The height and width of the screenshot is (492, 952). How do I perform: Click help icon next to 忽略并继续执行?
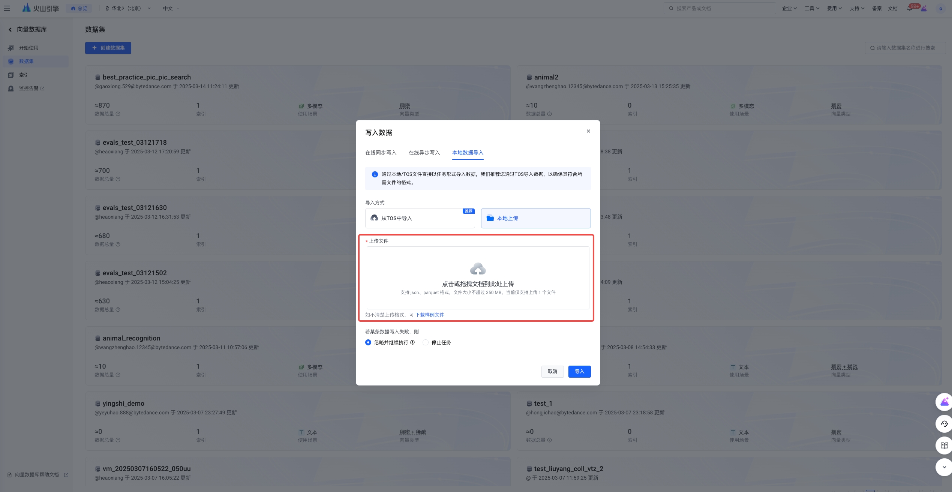(x=412, y=342)
